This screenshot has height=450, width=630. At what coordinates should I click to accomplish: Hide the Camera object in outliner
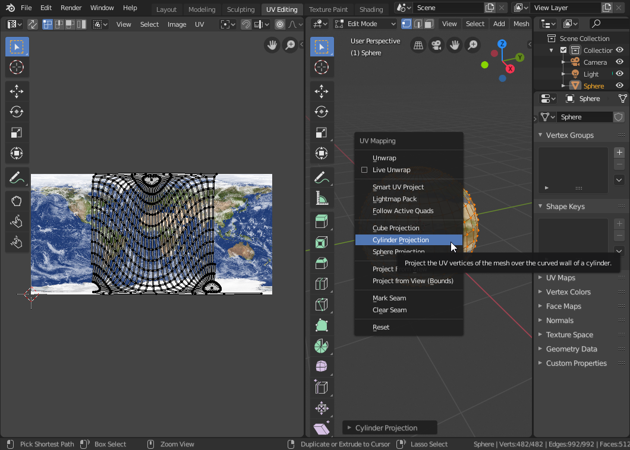pyautogui.click(x=619, y=62)
